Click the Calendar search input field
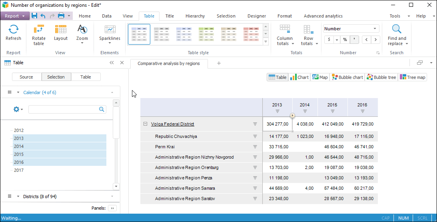Viewport: 437px width, 222px height. coord(63,109)
